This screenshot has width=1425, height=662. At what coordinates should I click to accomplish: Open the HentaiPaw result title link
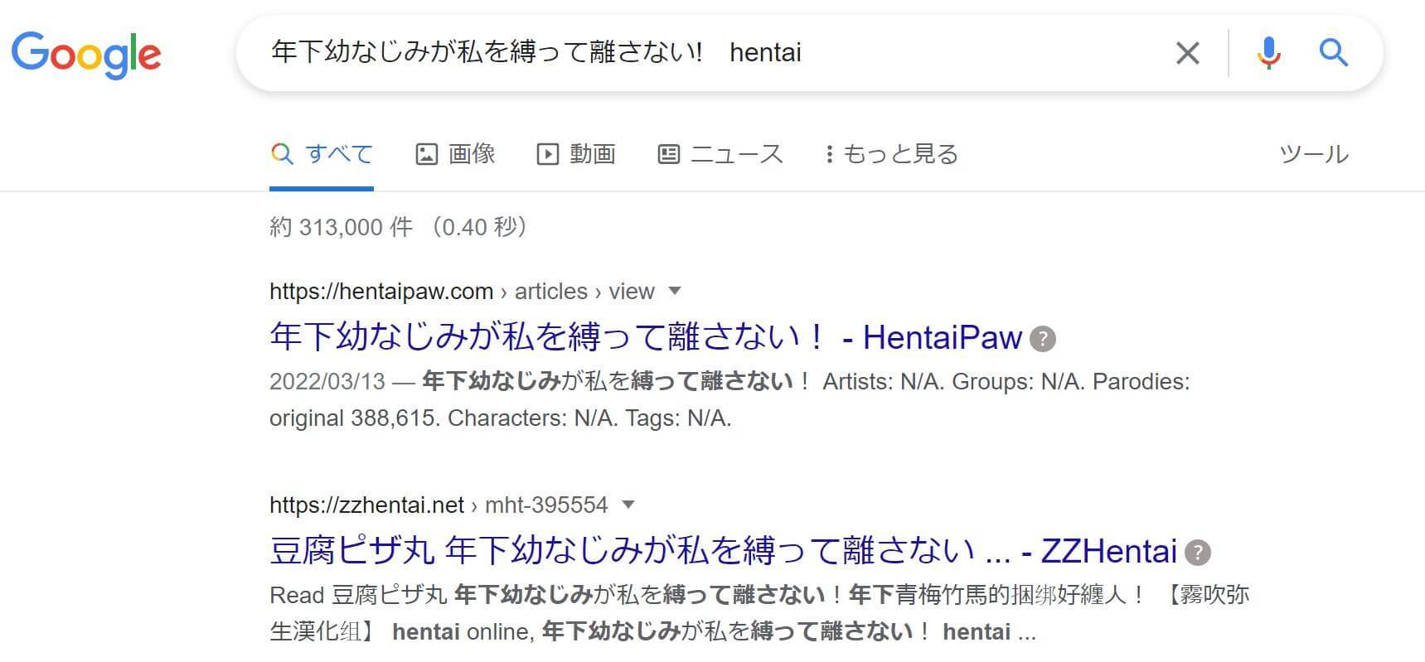click(x=646, y=337)
